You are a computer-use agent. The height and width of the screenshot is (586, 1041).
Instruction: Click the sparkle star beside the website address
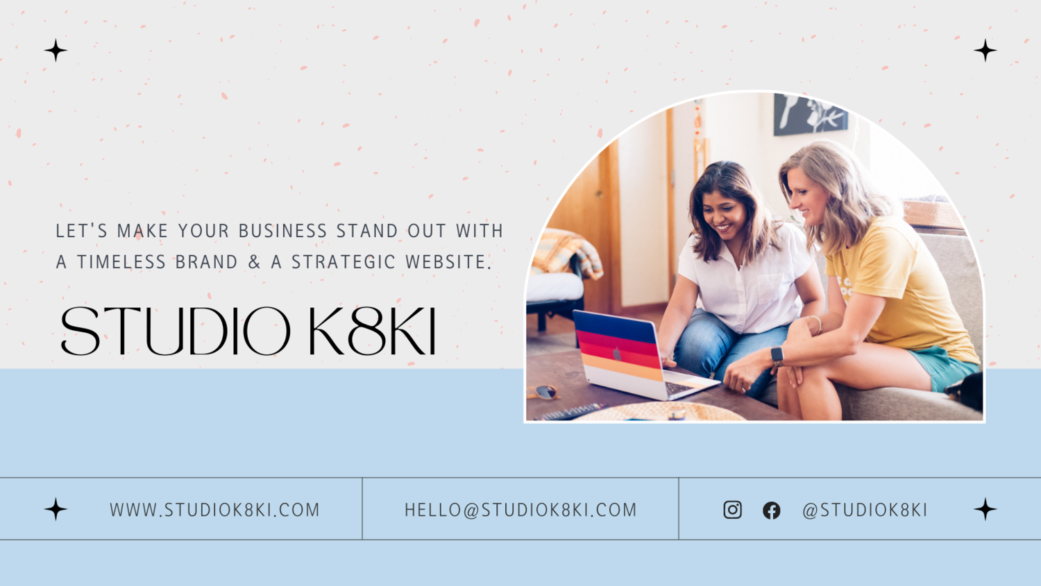tap(56, 509)
